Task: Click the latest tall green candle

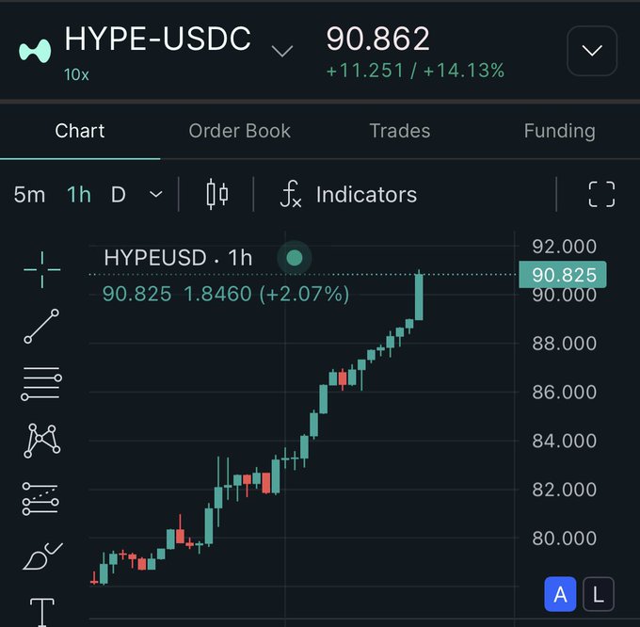Action: pyautogui.click(x=419, y=297)
